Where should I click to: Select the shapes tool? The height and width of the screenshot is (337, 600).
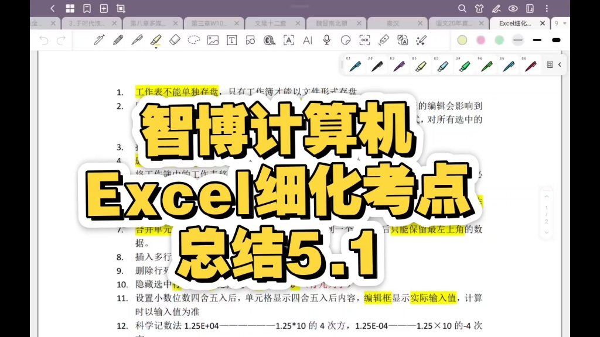251,40
